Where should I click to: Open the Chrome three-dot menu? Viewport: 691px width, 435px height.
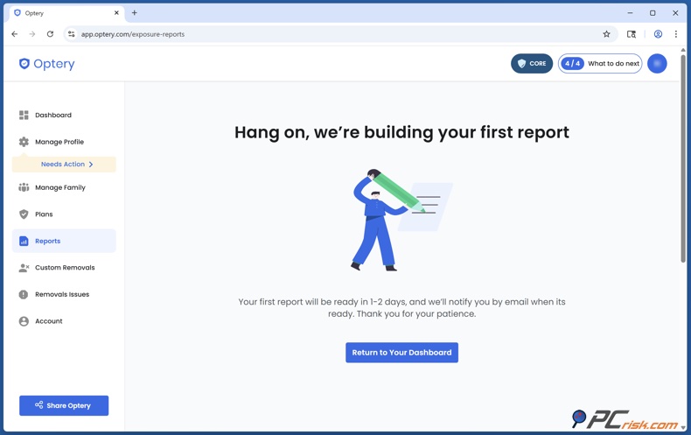[x=676, y=34]
